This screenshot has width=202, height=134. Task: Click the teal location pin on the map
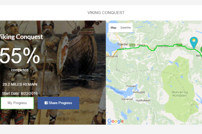tap(194, 43)
